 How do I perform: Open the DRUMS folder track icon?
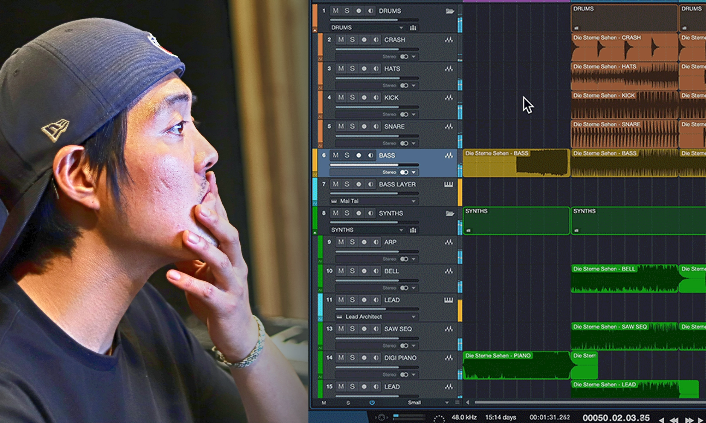coord(449,11)
